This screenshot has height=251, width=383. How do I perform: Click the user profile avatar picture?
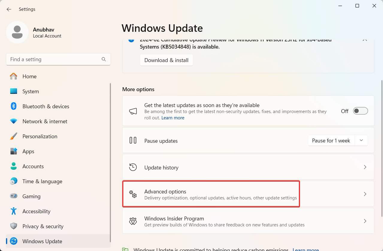tap(17, 32)
